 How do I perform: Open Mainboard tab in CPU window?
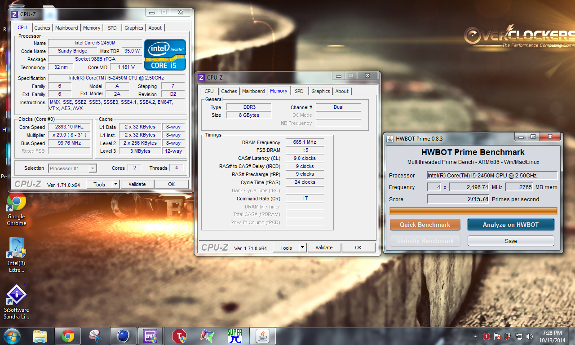pos(66,28)
